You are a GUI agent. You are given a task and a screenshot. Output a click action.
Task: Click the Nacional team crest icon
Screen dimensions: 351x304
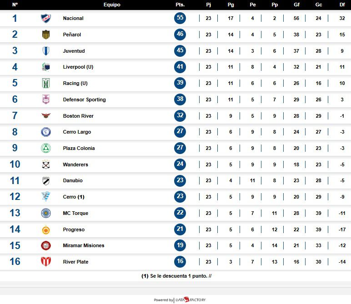[46, 19]
